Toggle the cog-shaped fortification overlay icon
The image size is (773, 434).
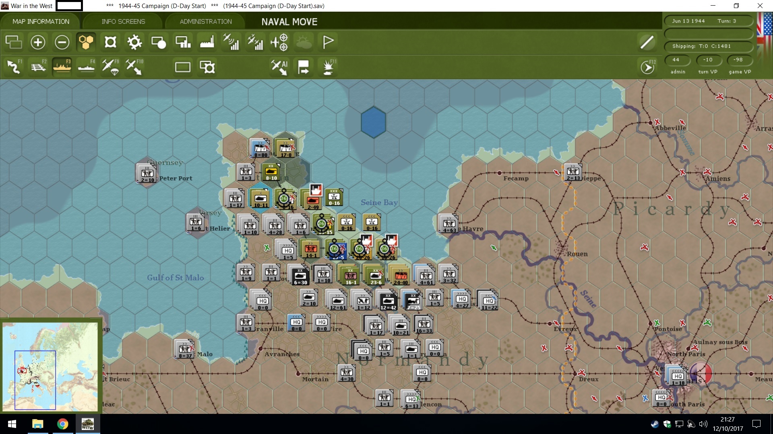(x=134, y=42)
